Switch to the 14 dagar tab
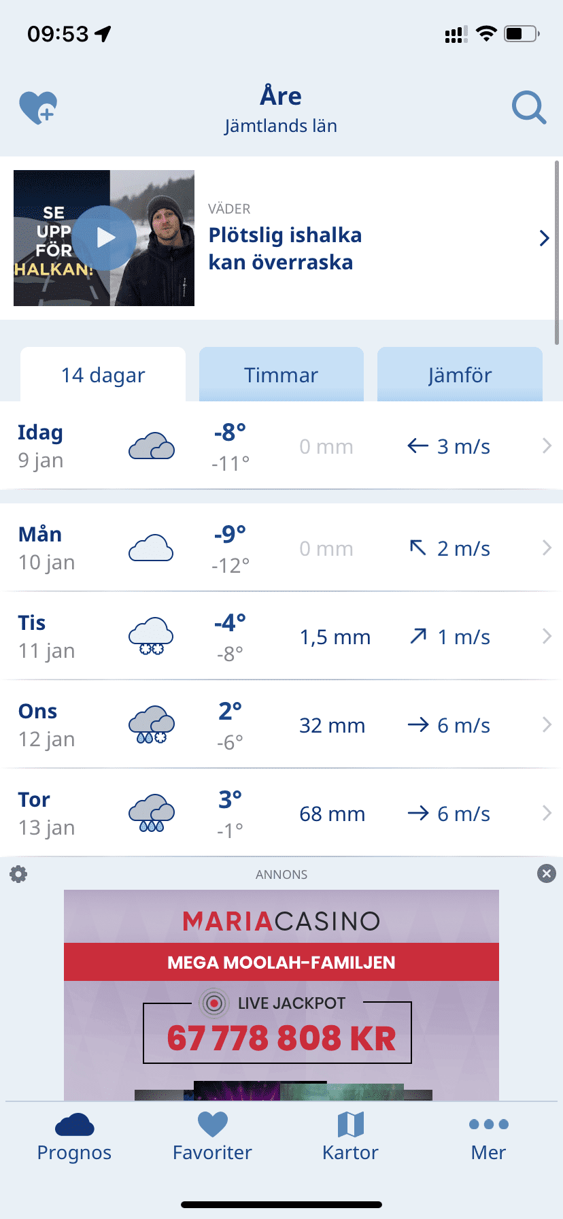This screenshot has width=563, height=1219. point(103,375)
